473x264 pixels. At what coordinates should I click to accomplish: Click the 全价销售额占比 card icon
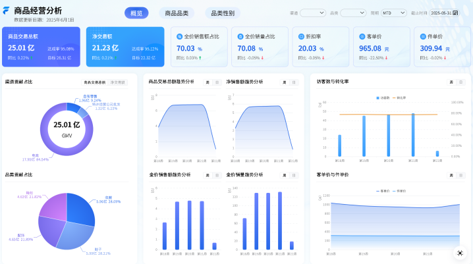click(180, 36)
